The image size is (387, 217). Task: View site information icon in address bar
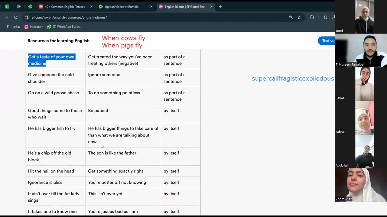pos(27,17)
